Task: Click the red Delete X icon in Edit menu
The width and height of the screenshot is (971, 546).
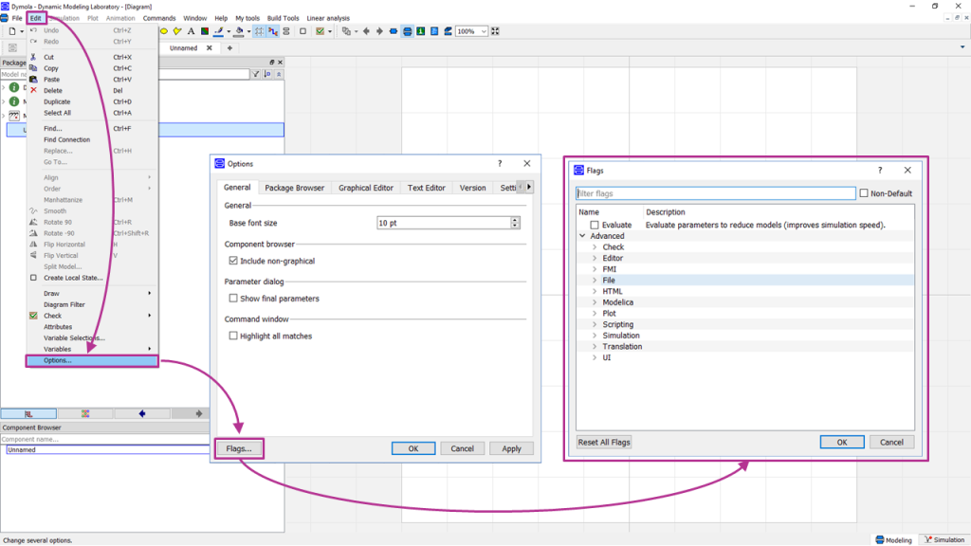Action: coord(33,90)
